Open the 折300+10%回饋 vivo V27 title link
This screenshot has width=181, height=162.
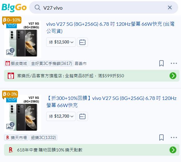[x=112, y=102]
